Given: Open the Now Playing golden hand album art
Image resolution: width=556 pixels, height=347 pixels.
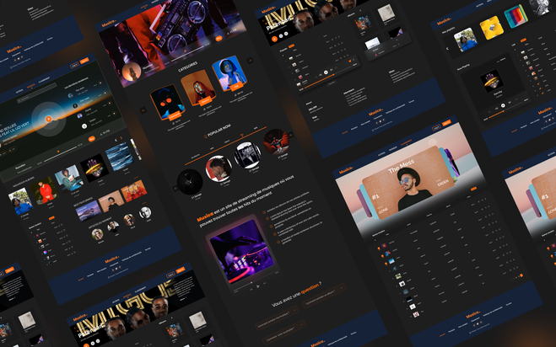Looking at the screenshot, I should tap(492, 81).
